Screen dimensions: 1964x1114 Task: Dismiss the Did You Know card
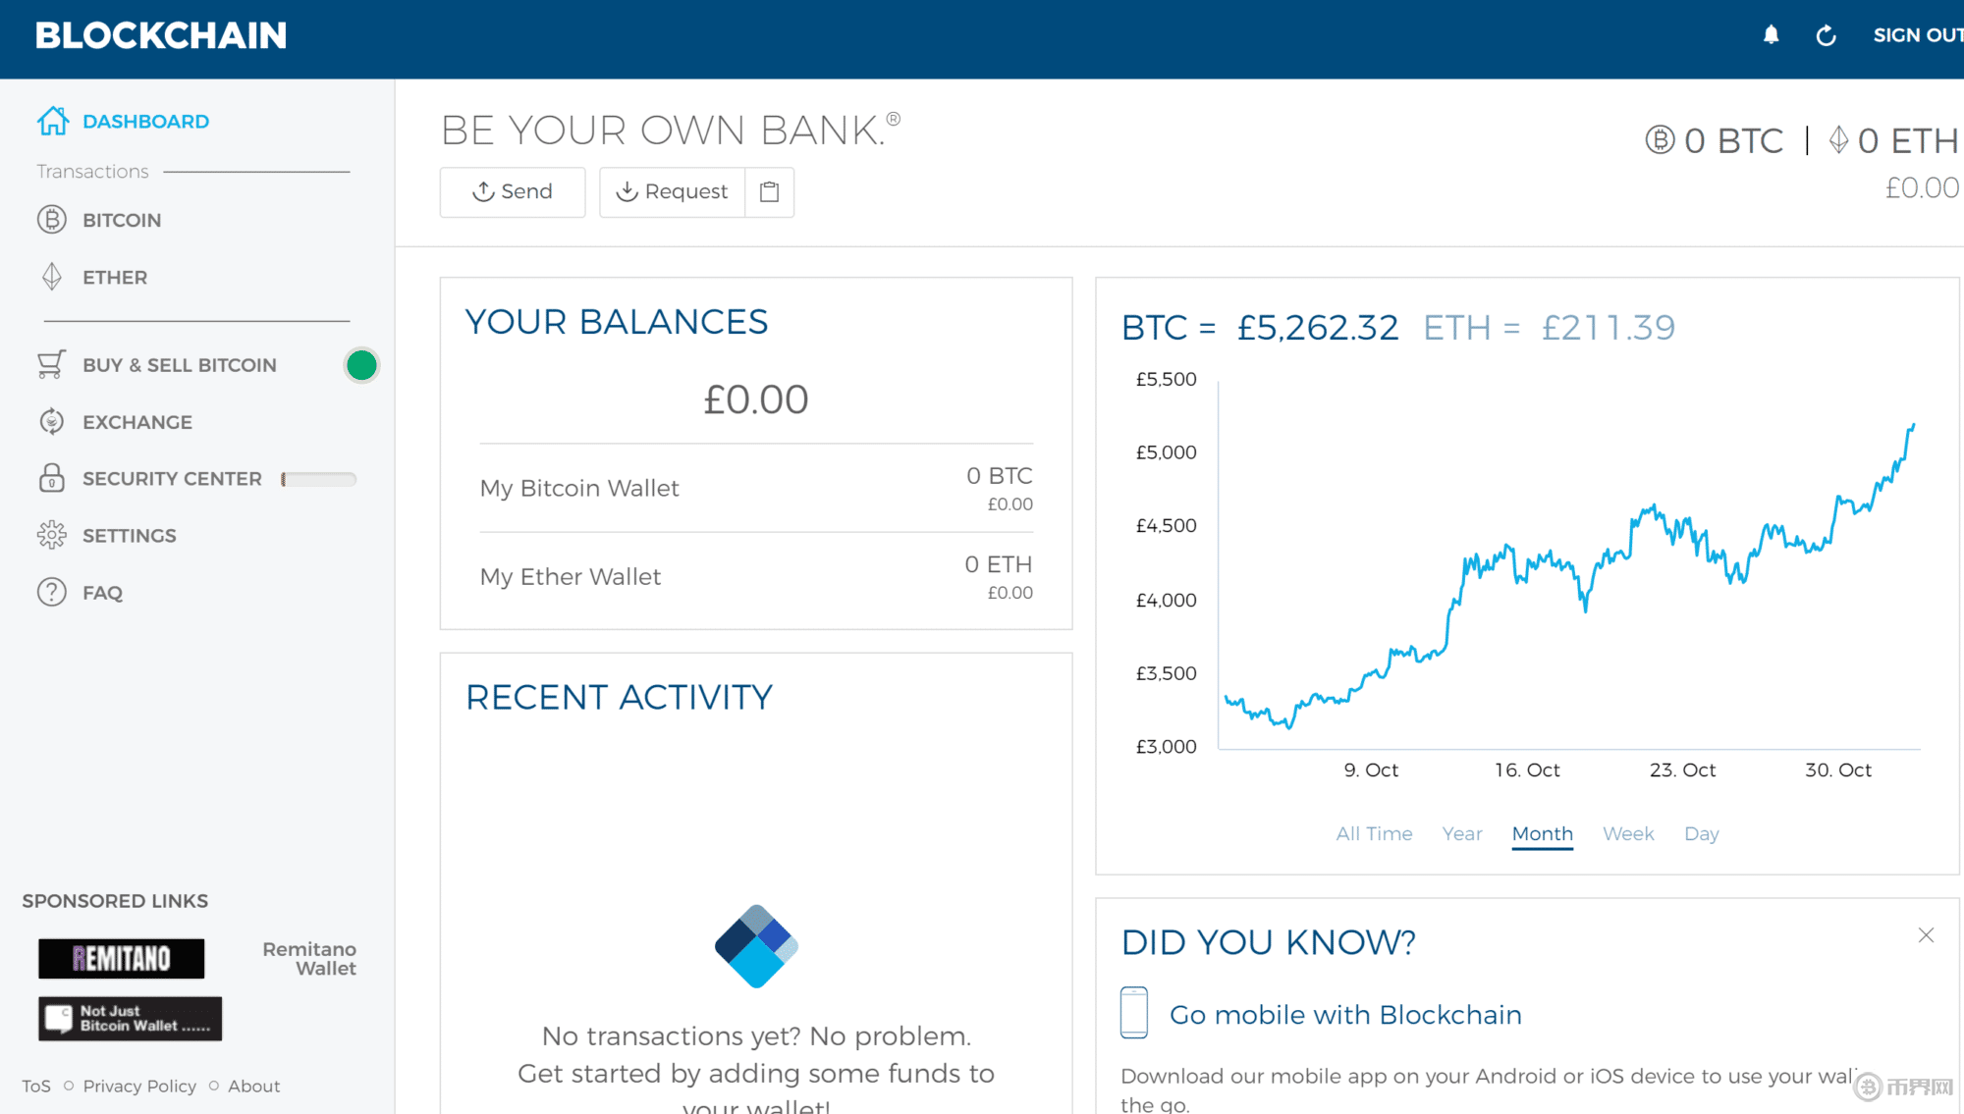1926,935
